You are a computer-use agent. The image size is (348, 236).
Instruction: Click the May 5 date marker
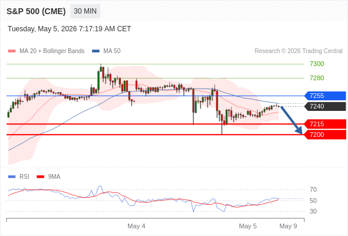coord(248,226)
